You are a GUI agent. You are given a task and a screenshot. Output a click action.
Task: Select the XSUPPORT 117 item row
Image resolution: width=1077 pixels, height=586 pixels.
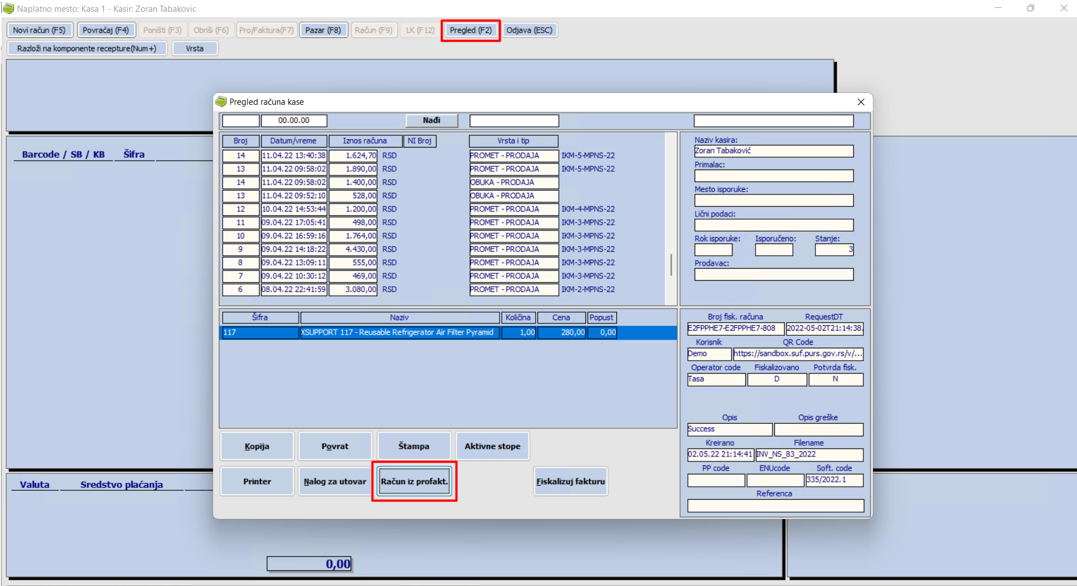pyautogui.click(x=448, y=332)
